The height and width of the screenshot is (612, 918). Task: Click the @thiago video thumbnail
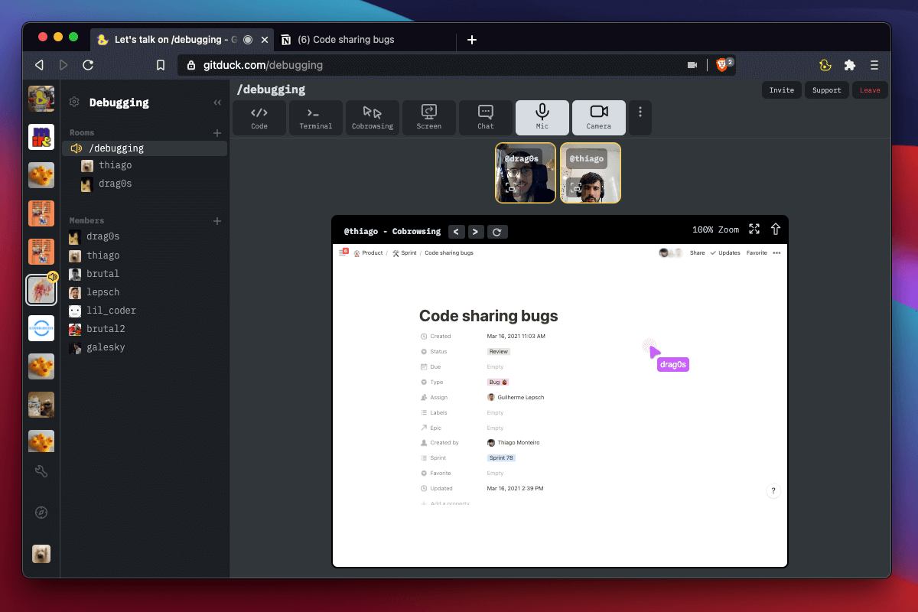(x=591, y=173)
